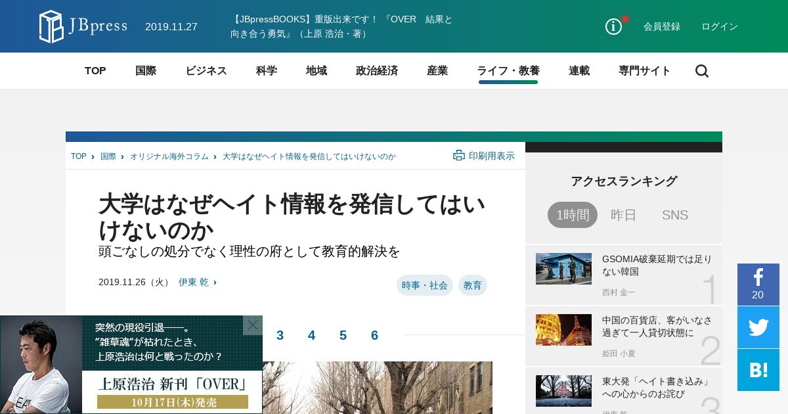Follow the オリジナル海外コラム breadcrumb link
The height and width of the screenshot is (414, 788).
(x=169, y=156)
